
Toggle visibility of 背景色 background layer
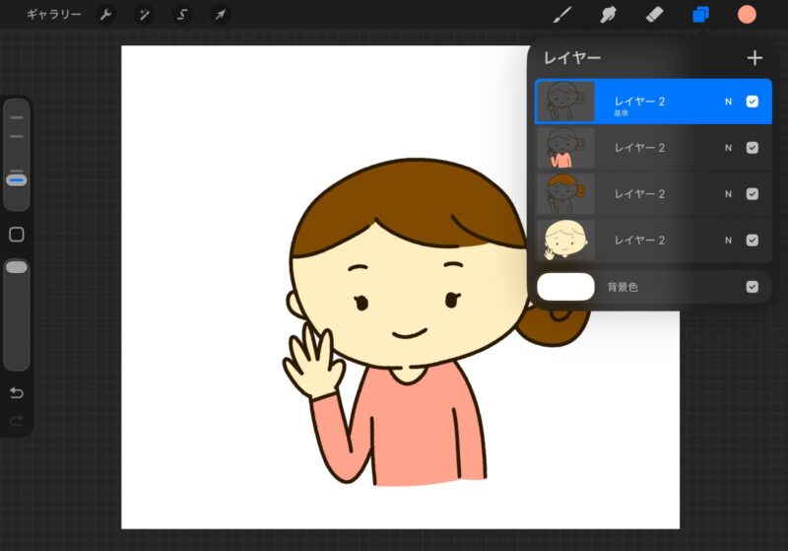click(x=753, y=287)
